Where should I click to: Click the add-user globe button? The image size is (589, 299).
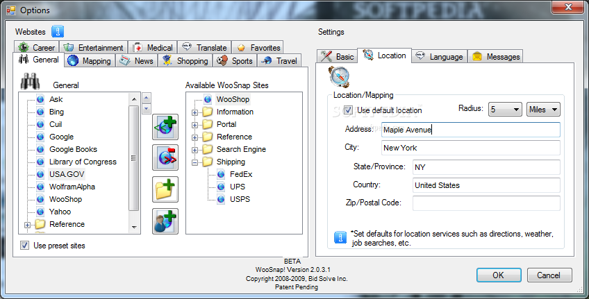(x=165, y=221)
